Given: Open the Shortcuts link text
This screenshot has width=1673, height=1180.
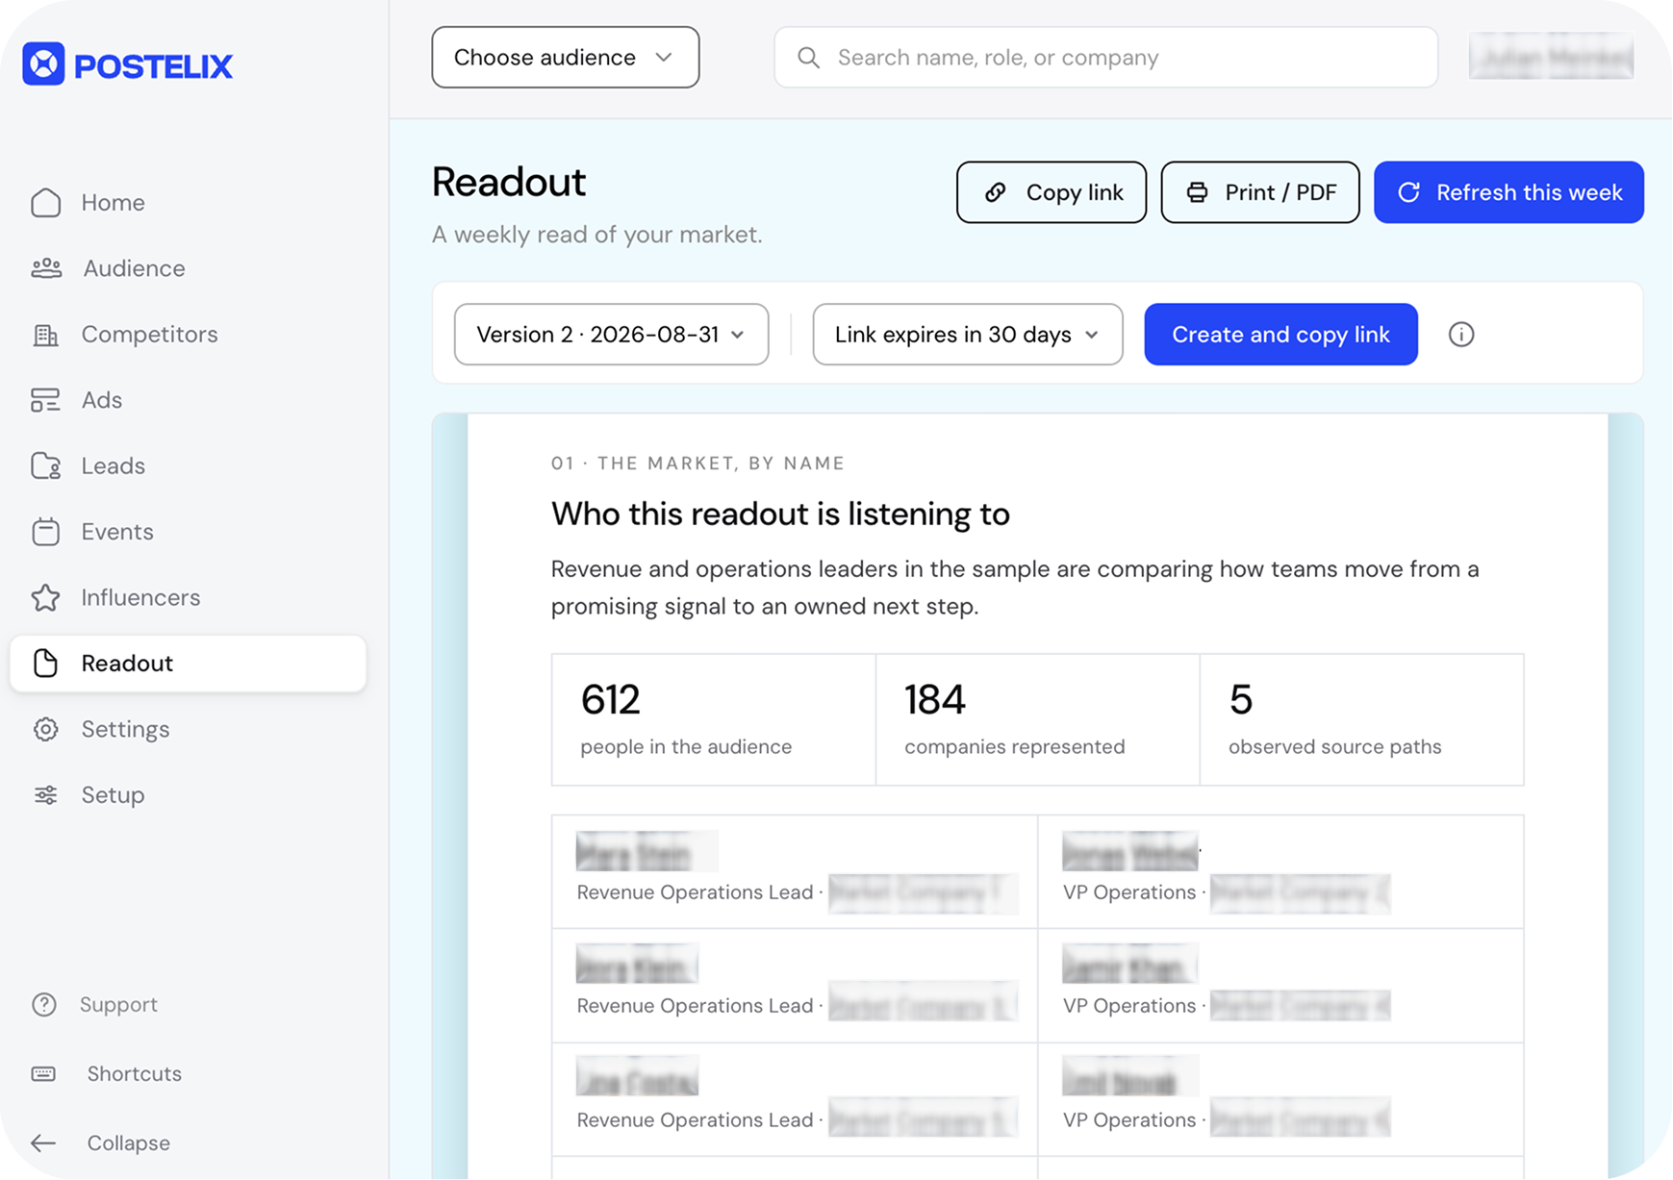Looking at the screenshot, I should [x=135, y=1074].
